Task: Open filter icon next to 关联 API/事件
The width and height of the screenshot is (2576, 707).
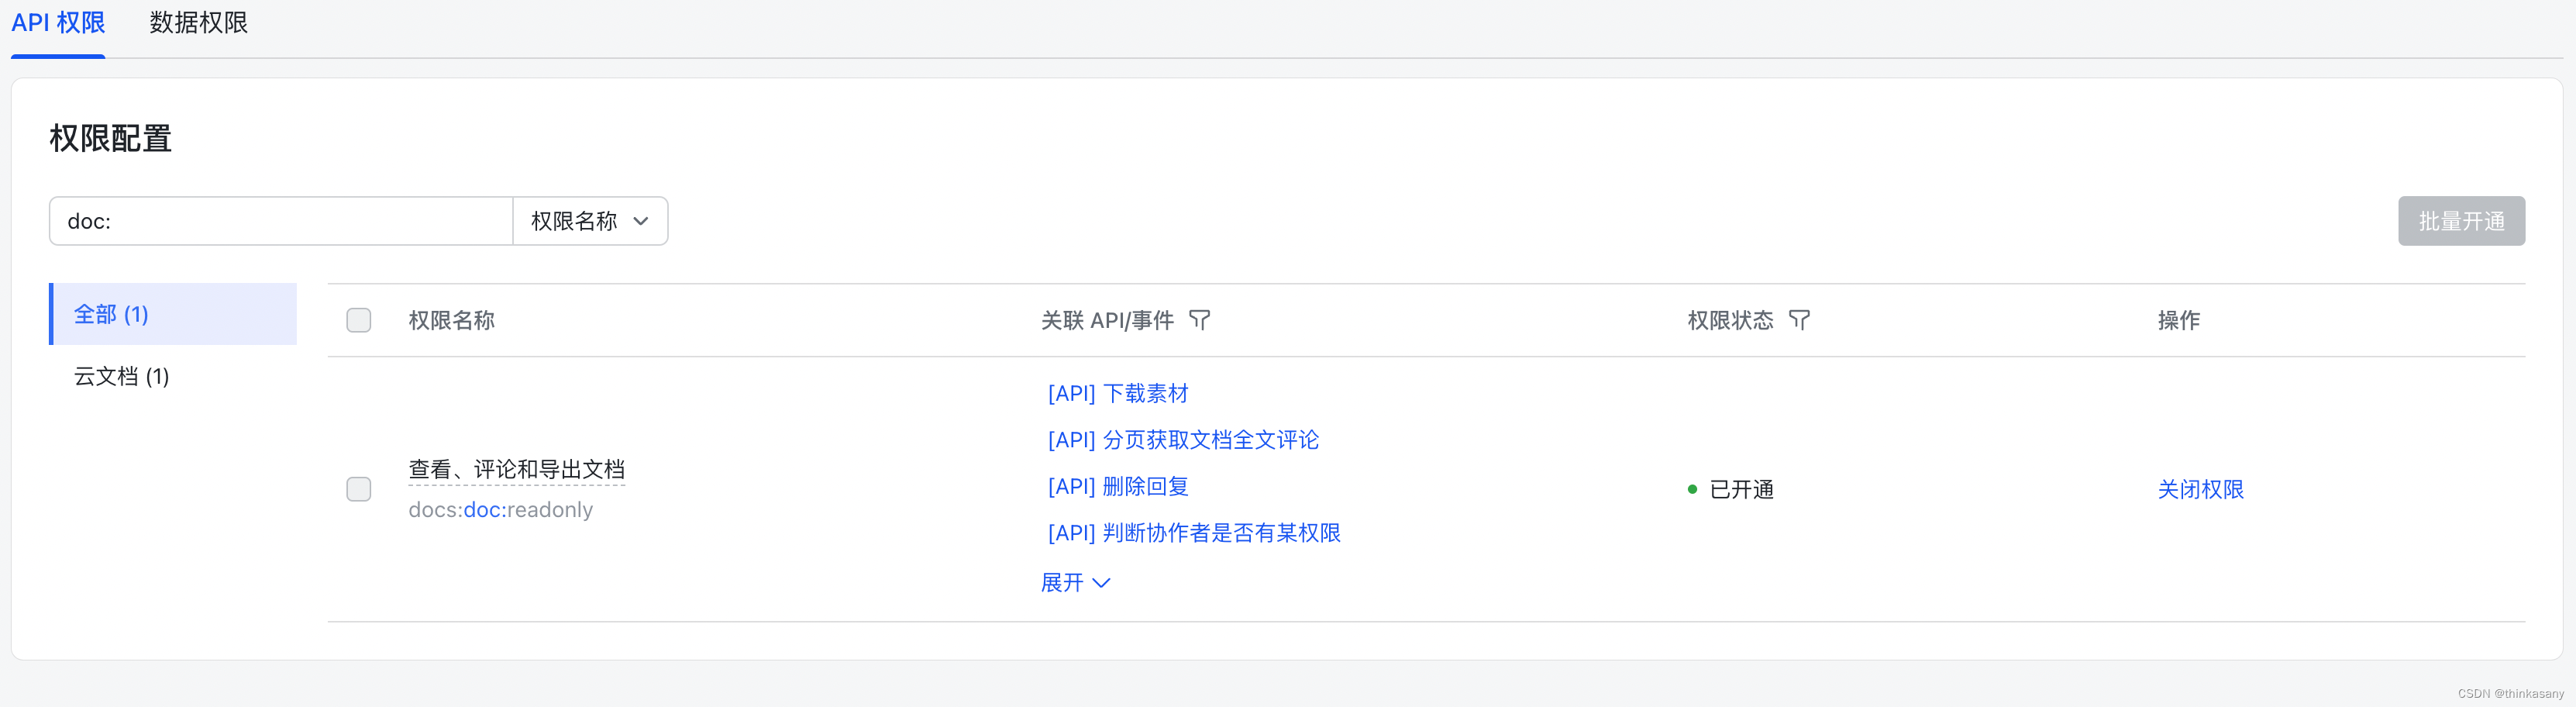Action: 1199,320
